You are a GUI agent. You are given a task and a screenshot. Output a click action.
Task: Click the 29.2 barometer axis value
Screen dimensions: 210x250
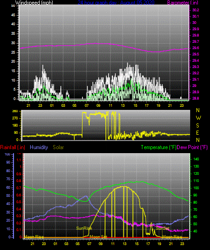[x=196, y=73]
